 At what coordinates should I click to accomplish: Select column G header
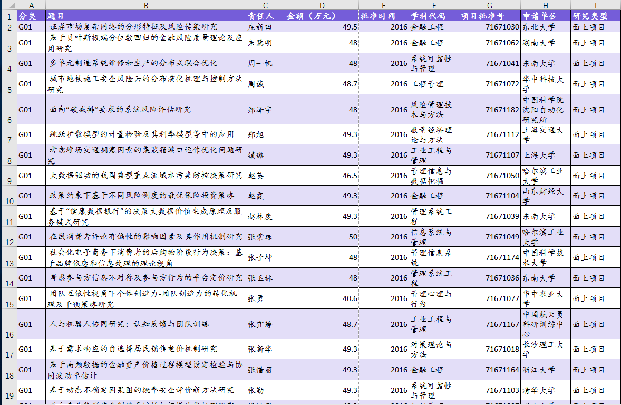(x=490, y=5)
